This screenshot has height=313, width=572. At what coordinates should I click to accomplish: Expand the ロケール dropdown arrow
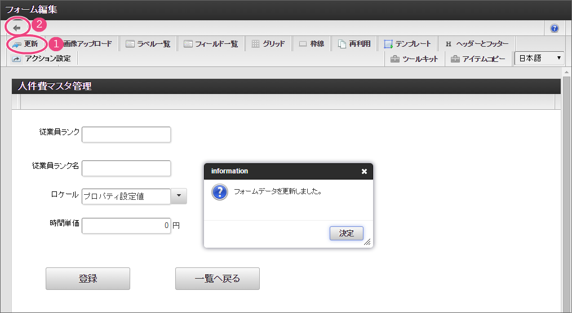[x=179, y=196]
